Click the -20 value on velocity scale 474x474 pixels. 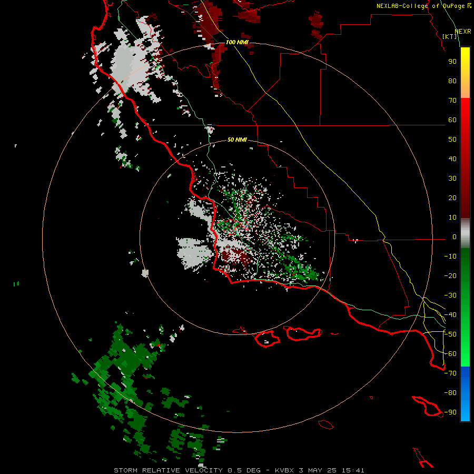[450, 275]
